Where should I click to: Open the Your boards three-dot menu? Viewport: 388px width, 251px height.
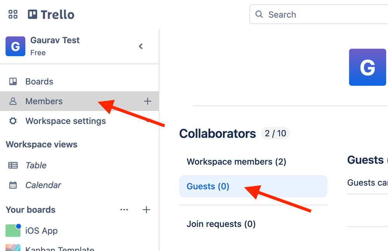pyautogui.click(x=124, y=210)
